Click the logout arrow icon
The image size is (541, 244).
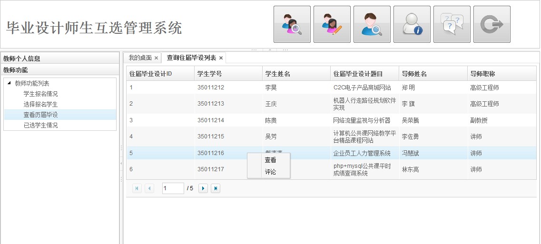point(492,24)
